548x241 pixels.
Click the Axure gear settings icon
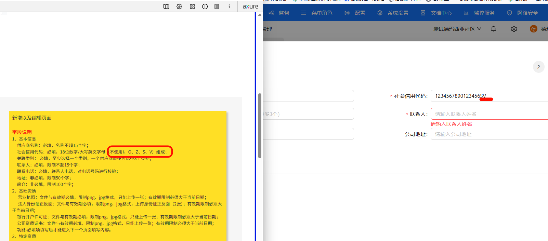179,6
